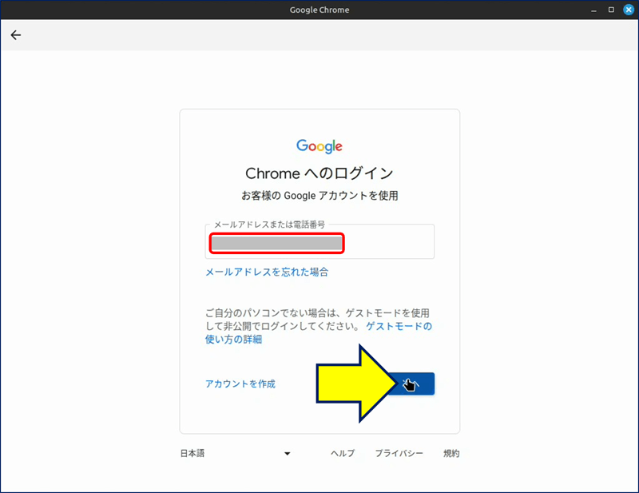Click the email or phone number input field

(x=319, y=241)
